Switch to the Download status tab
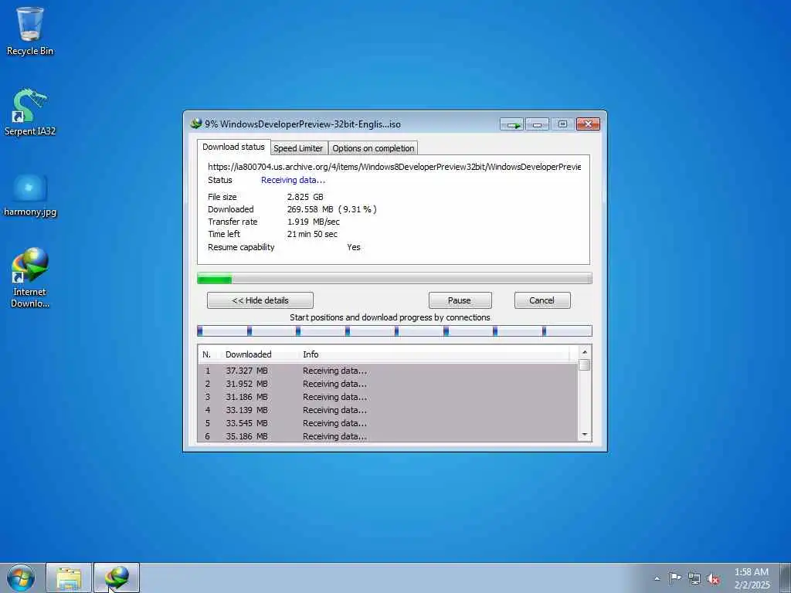This screenshot has width=791, height=593. 233,147
